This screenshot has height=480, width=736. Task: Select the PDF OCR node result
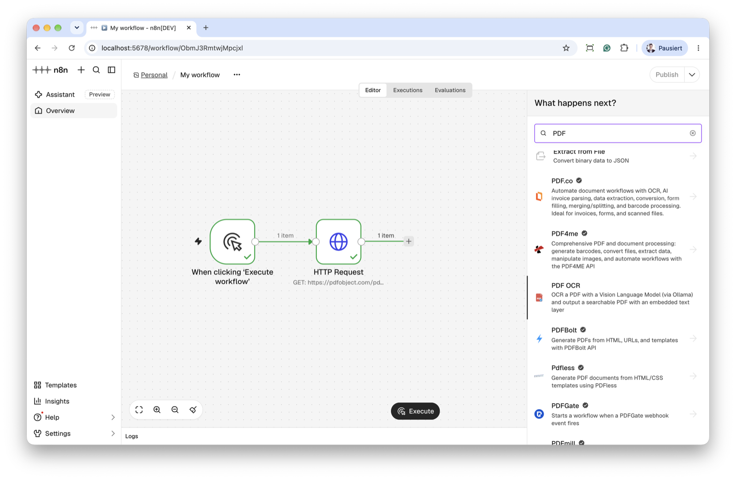click(x=618, y=297)
